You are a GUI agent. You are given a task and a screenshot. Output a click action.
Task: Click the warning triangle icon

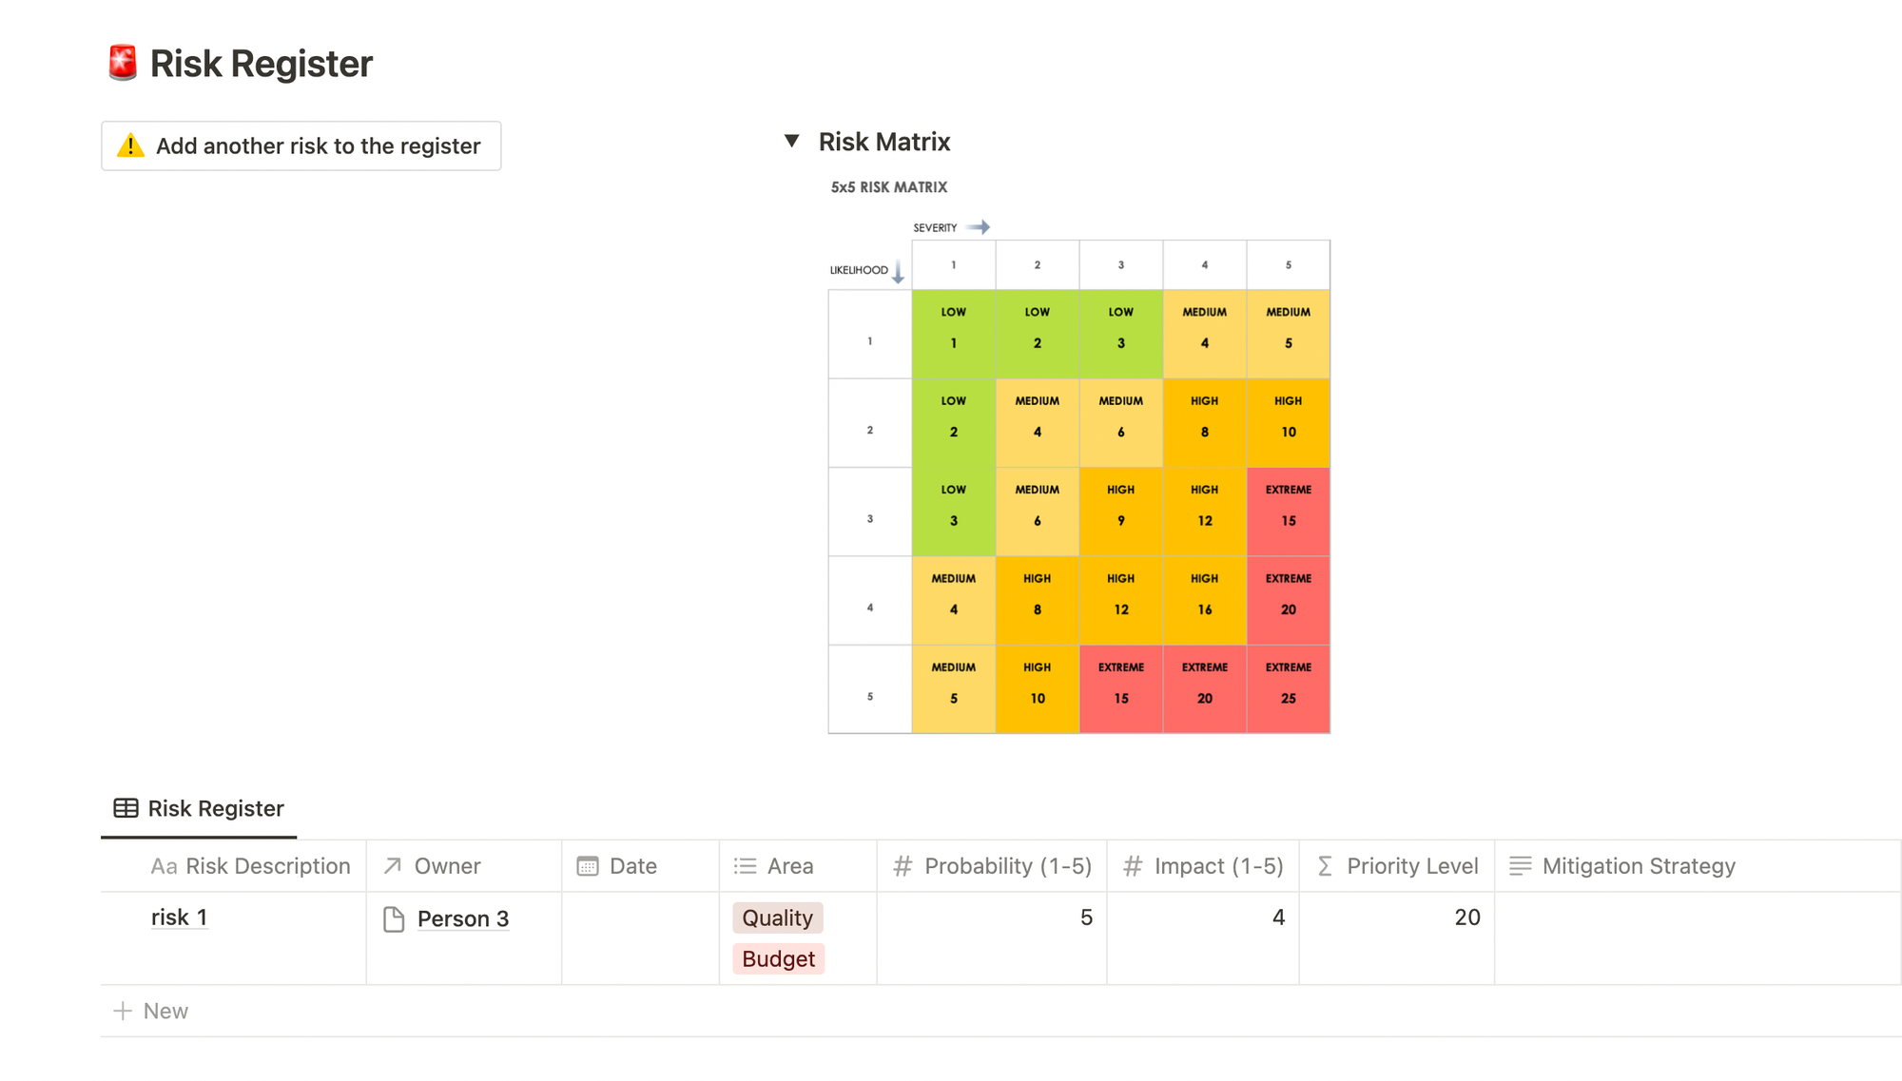[130, 146]
